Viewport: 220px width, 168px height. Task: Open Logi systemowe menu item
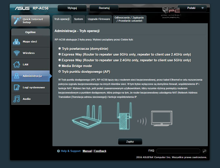[x=31, y=87]
